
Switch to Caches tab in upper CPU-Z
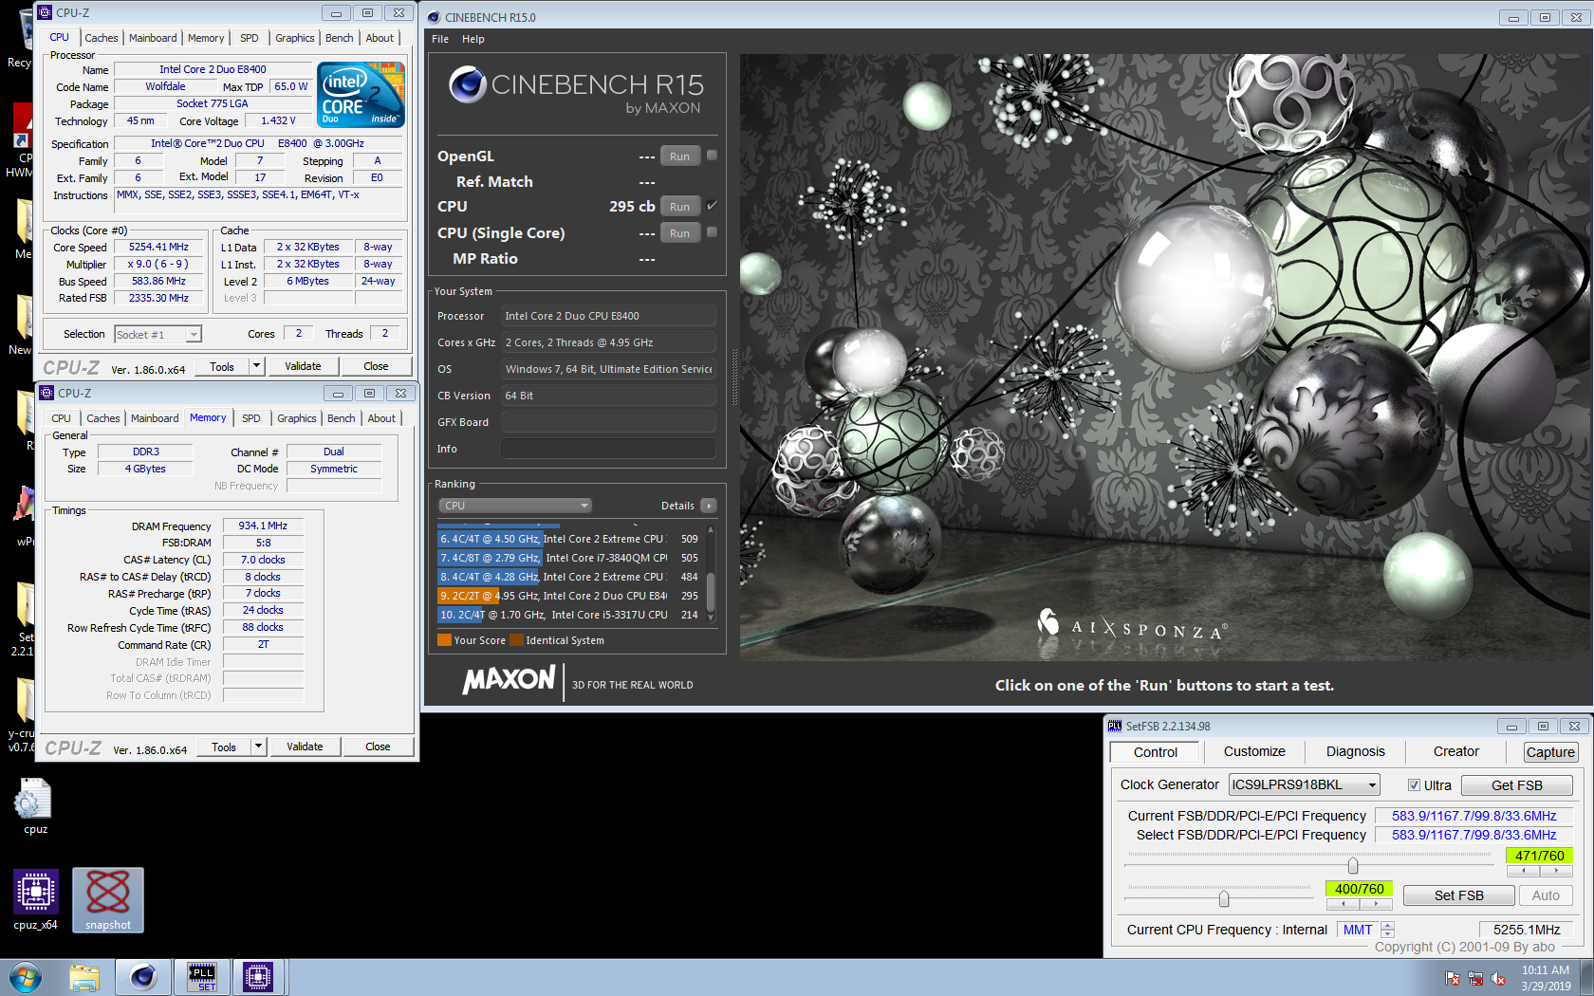(x=102, y=38)
